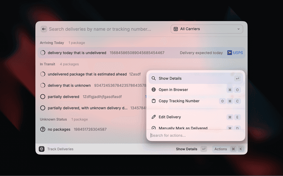Click status circle of first 'partially delivered' row
The width and height of the screenshot is (283, 176).
pyautogui.click(x=43, y=96)
